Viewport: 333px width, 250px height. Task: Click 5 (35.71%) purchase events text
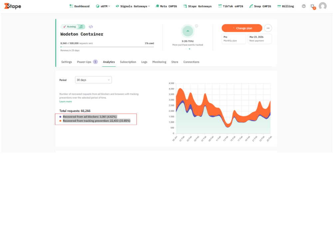[188, 41]
